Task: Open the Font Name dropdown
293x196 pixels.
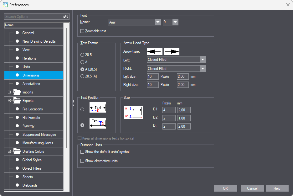Action: pyautogui.click(x=158, y=22)
